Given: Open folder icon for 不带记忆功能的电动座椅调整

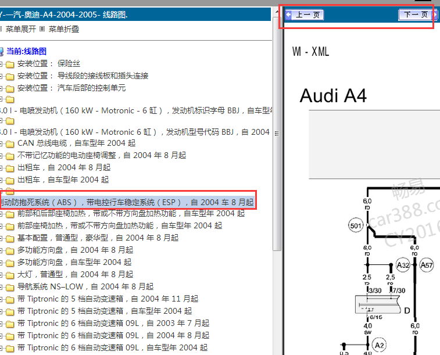Looking at the screenshot, I should (x=10, y=156).
